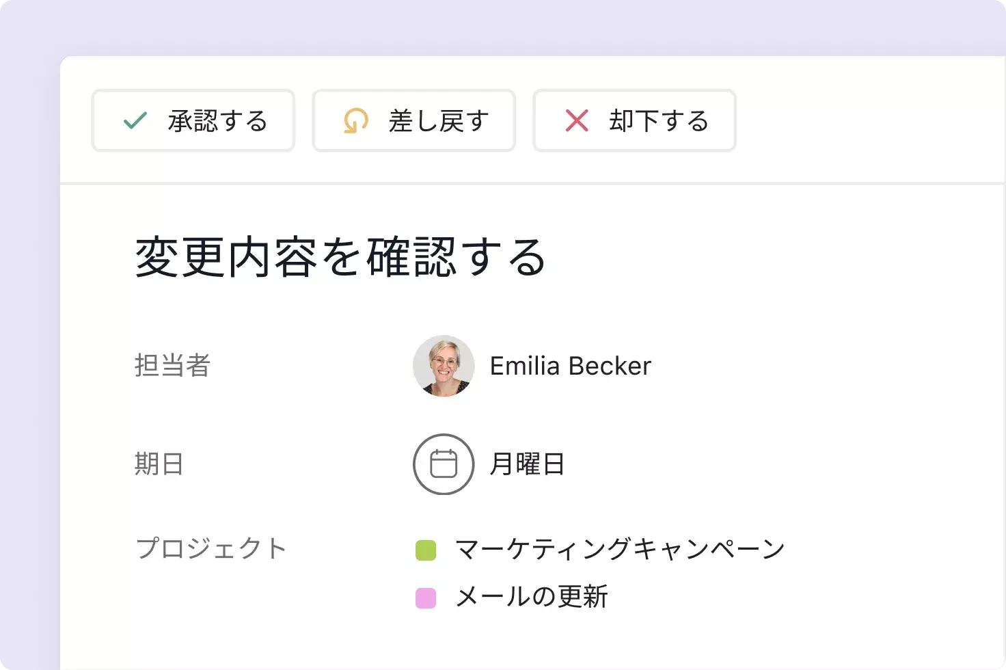
Task: Open the calendar icon next to 月曜日
Action: point(443,464)
